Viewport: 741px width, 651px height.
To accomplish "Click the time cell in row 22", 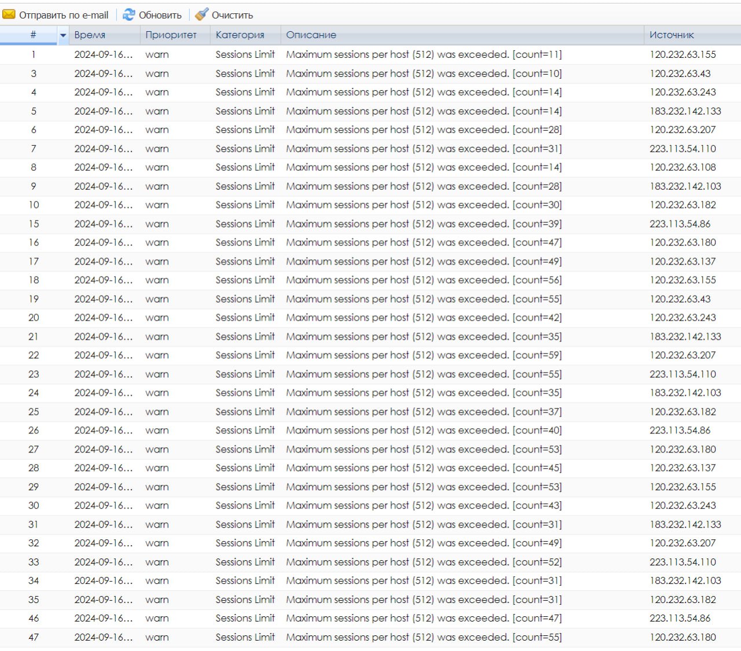I will (103, 355).
